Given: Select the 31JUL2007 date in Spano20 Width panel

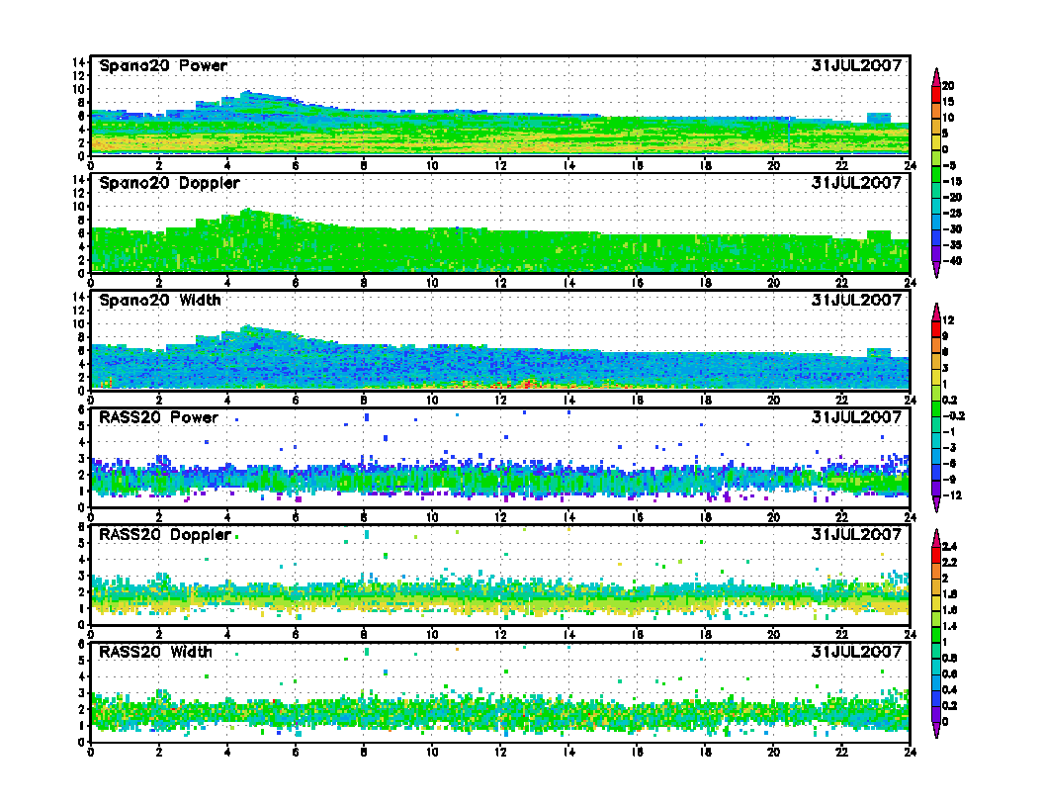Looking at the screenshot, I should 856,301.
